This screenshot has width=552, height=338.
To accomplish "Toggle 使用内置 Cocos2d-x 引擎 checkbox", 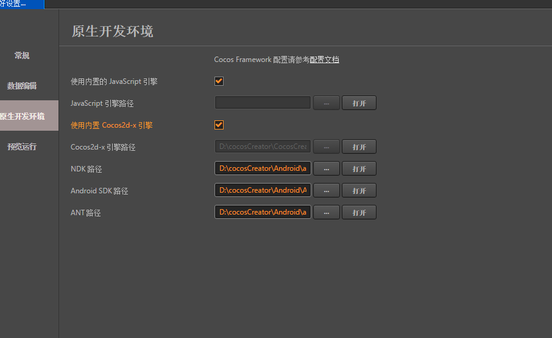I will [219, 125].
